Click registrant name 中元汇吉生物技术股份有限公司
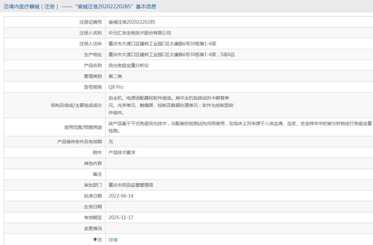 pos(140,33)
